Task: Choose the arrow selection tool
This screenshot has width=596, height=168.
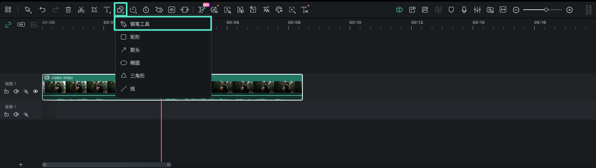Action: [x=28, y=10]
